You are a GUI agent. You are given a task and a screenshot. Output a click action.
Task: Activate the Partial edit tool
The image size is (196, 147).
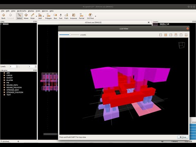pyautogui.click(x=82, y=16)
